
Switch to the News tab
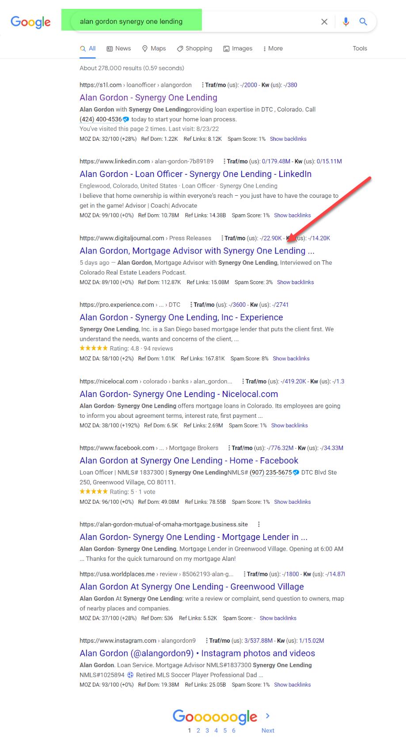119,49
